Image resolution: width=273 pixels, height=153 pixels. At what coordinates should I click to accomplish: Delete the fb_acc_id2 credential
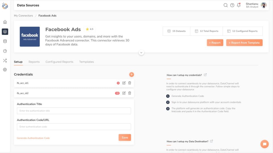[130, 93]
